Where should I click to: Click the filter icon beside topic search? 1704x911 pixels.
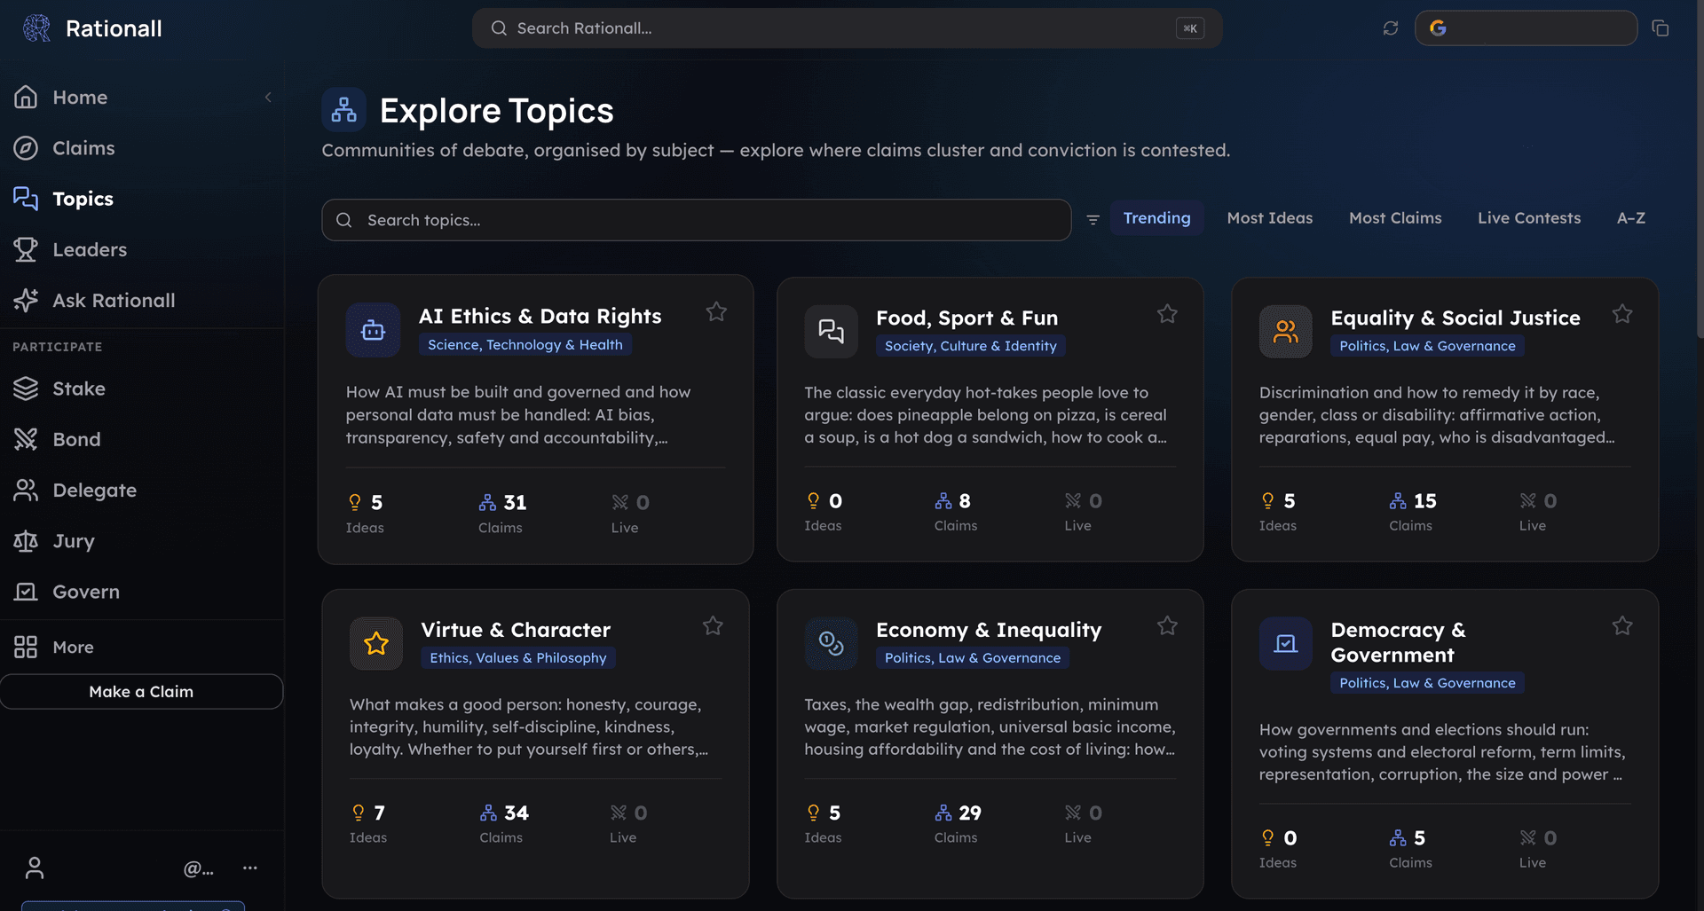pos(1093,219)
